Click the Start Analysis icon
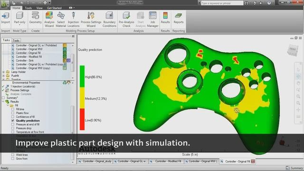Screen dimensions: 304x171 [141, 16]
